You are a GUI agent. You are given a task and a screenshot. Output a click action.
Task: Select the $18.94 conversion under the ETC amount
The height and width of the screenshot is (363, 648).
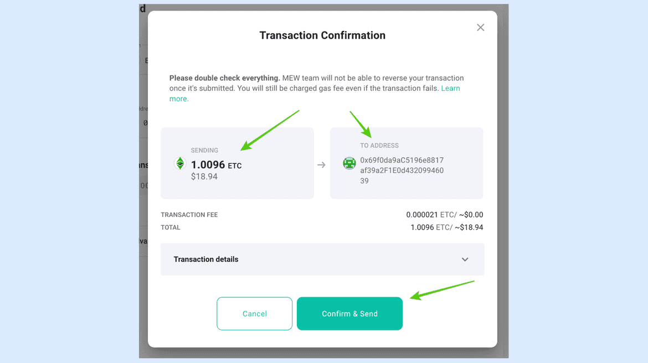(204, 177)
